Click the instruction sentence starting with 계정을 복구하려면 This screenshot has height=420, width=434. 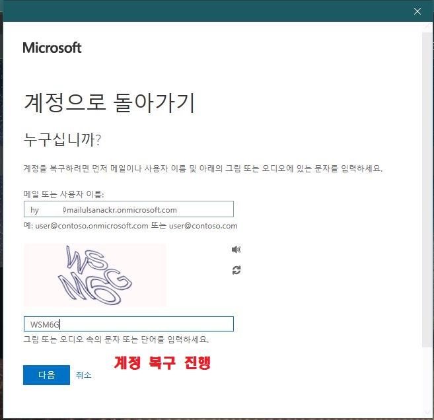coord(203,168)
